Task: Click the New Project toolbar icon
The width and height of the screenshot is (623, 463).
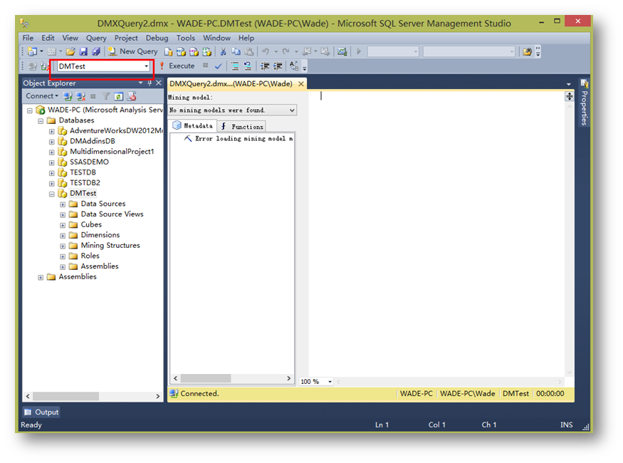Action: point(33,52)
